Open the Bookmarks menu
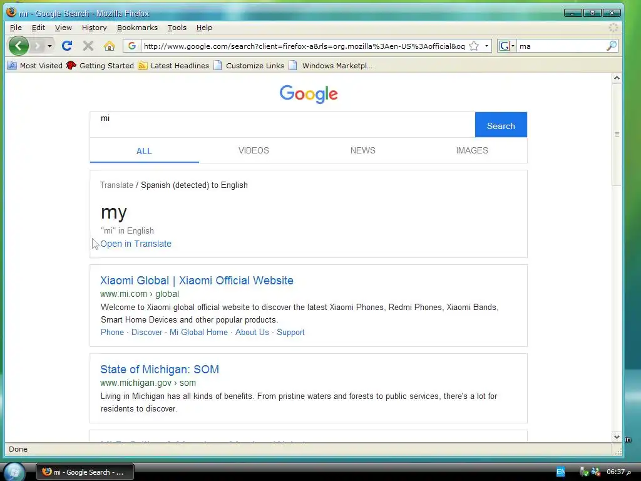The width and height of the screenshot is (641, 481). [137, 28]
